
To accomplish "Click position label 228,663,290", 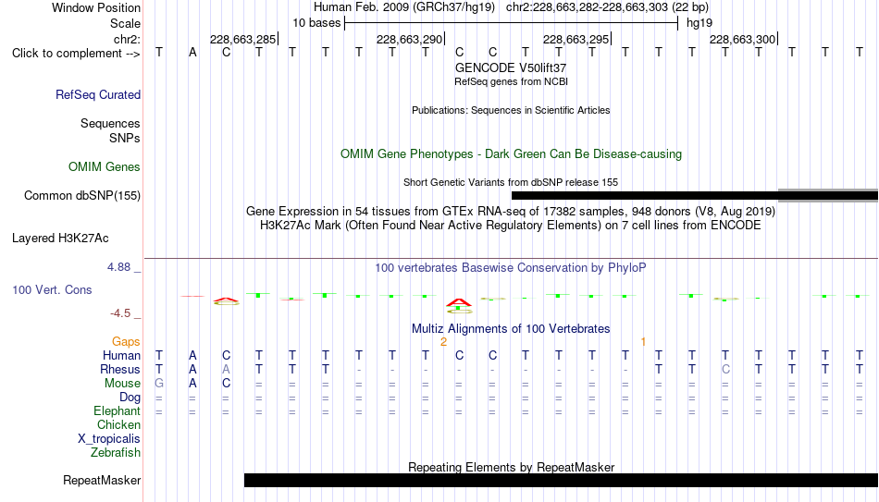I will click(409, 39).
